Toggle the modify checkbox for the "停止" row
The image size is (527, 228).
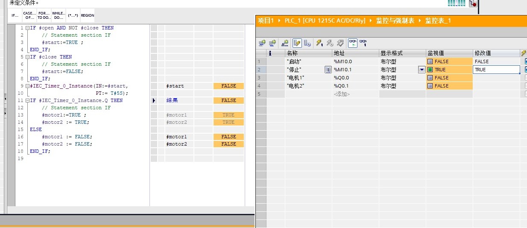pos(525,70)
